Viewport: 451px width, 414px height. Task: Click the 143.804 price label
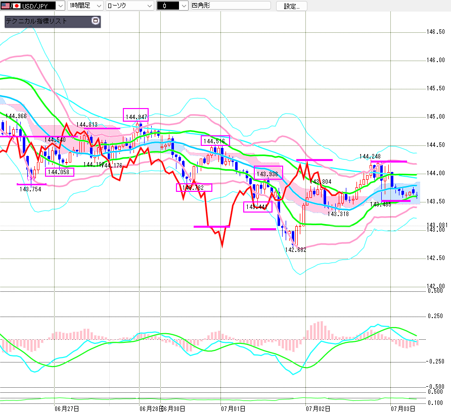click(321, 182)
